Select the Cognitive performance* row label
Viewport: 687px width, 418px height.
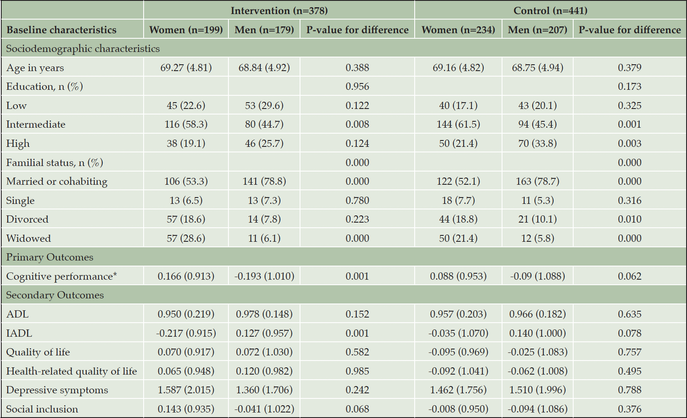(61, 276)
